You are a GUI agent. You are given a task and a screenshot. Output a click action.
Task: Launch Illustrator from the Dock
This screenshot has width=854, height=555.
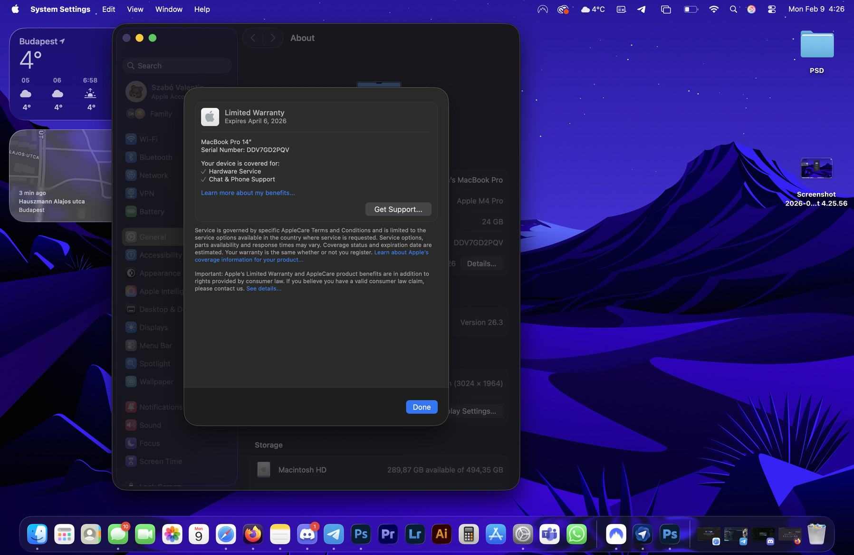(x=441, y=534)
